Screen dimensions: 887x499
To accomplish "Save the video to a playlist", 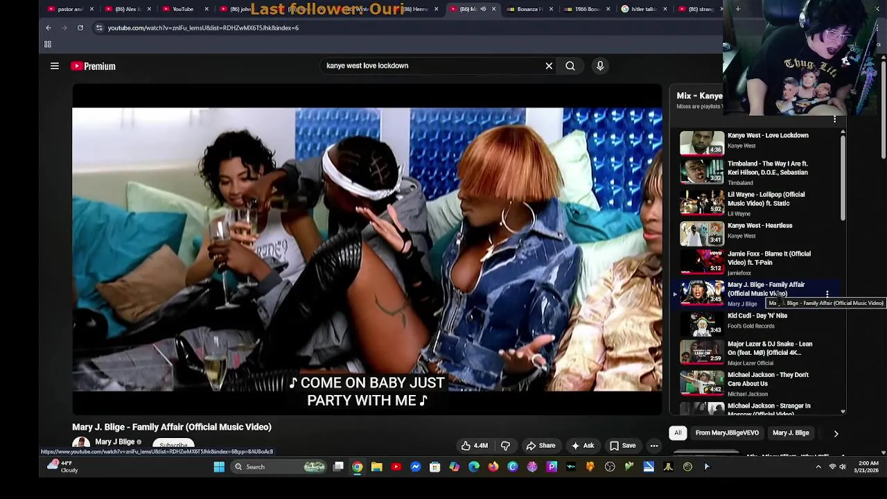I will tap(622, 446).
